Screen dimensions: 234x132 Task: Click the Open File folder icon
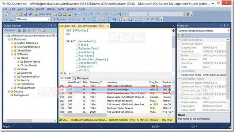[x=20, y=14]
